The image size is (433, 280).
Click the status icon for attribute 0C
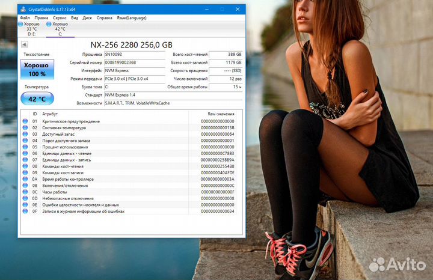(x=25, y=192)
